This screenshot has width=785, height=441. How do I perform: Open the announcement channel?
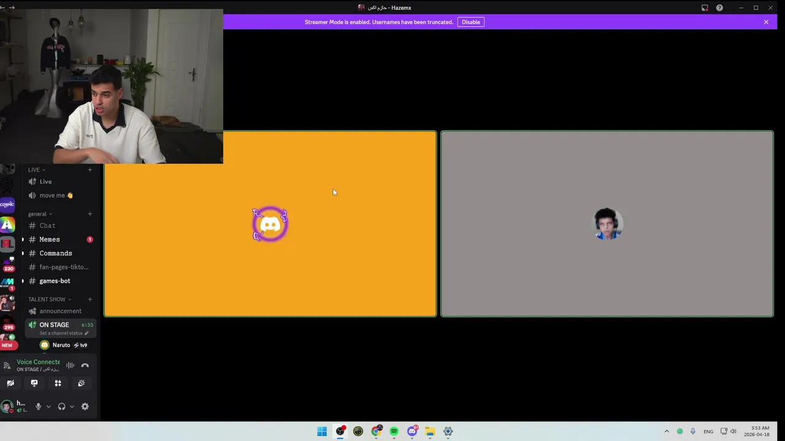[x=60, y=311]
